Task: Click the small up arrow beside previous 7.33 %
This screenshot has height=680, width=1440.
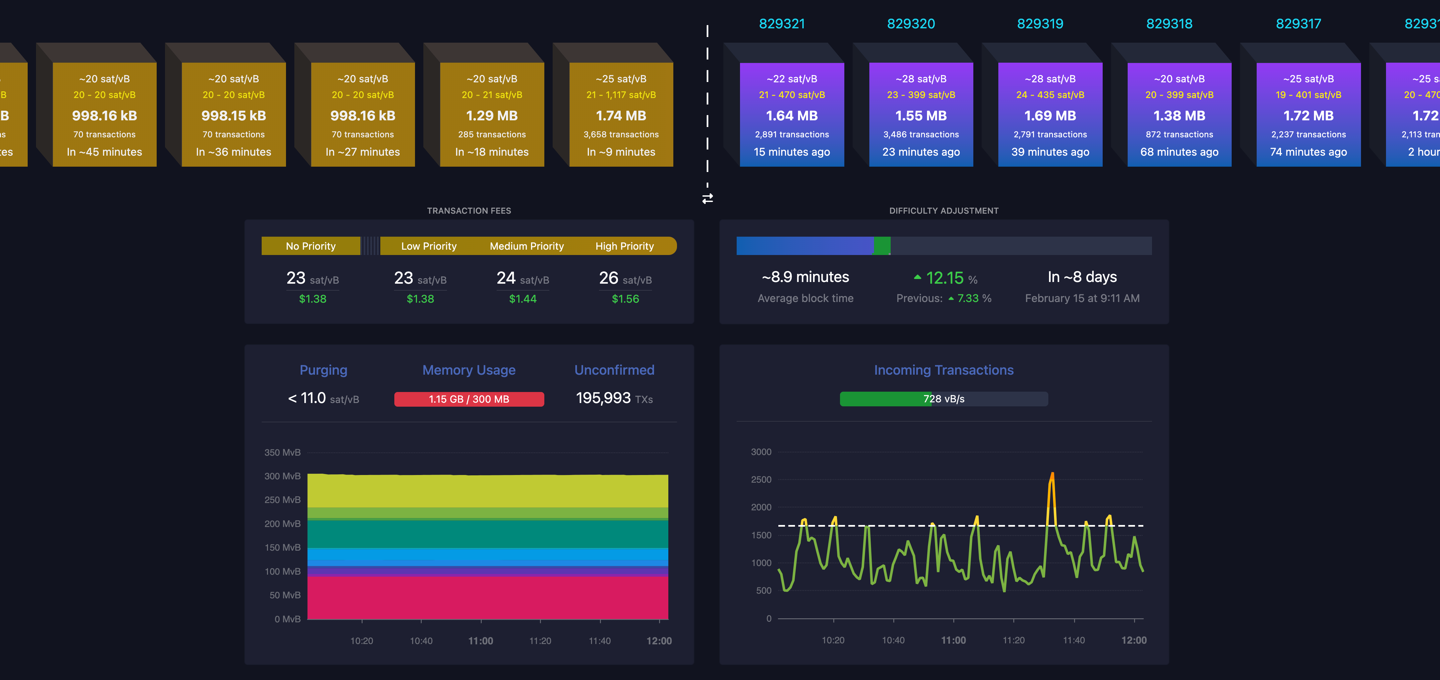Action: coord(951,299)
